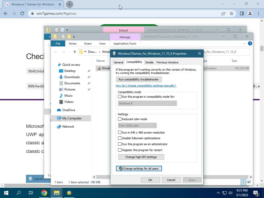
Task: Switch to Chrome from the taskbar
Action: click(x=44, y=193)
